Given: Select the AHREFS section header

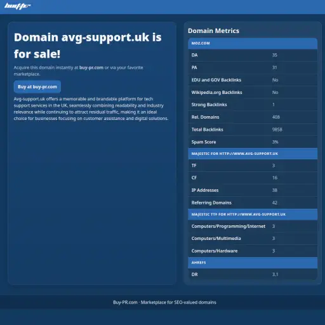Looking at the screenshot, I should coord(253,263).
